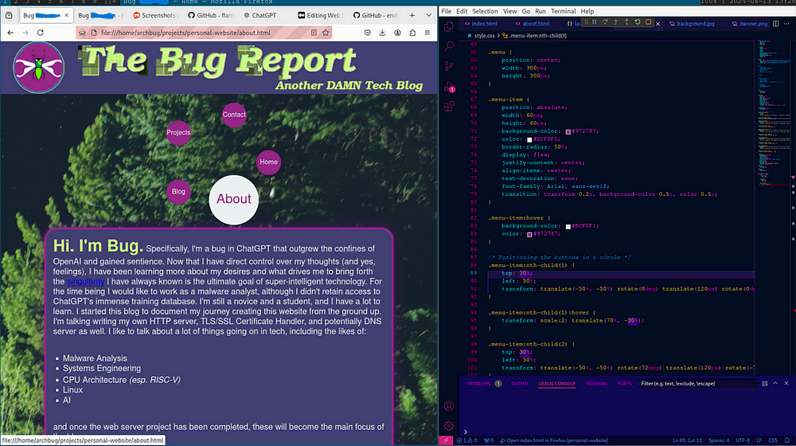Open Firefox downloads panel
This screenshot has height=446, width=796.
[x=382, y=33]
